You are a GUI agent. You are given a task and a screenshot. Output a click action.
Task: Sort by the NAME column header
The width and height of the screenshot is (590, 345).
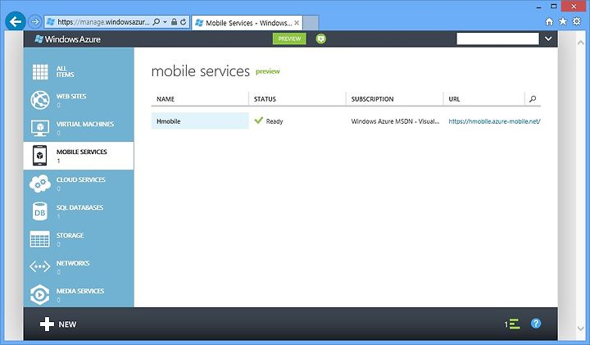(x=166, y=99)
